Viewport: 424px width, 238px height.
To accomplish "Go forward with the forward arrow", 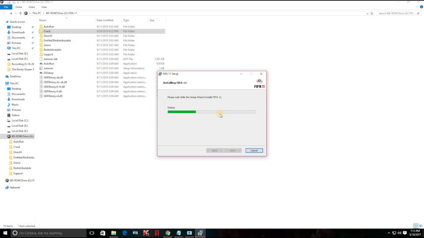I will (11, 13).
